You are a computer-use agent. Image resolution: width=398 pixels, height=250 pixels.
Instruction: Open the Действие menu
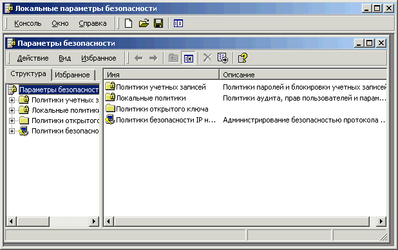tap(33, 58)
